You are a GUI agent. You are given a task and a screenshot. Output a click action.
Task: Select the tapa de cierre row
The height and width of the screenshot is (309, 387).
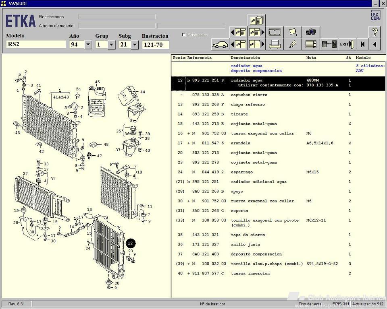pyautogui.click(x=278, y=235)
